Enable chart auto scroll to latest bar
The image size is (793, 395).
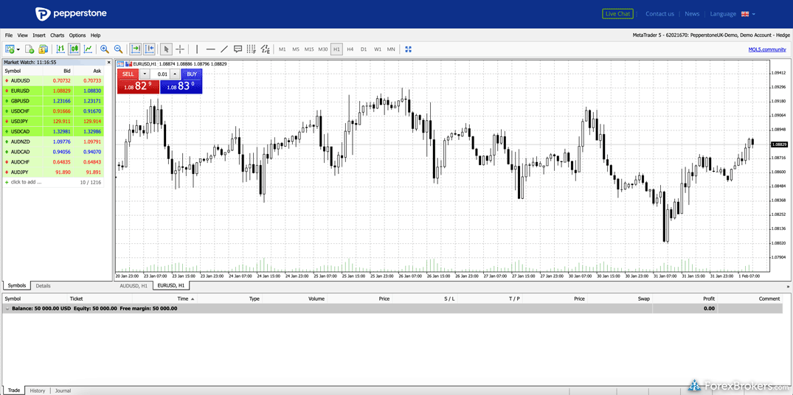[136, 49]
